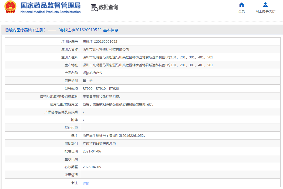Click the 国家药品监督管理局 site title
Viewport: 283px width, 189px height.
(50, 5)
